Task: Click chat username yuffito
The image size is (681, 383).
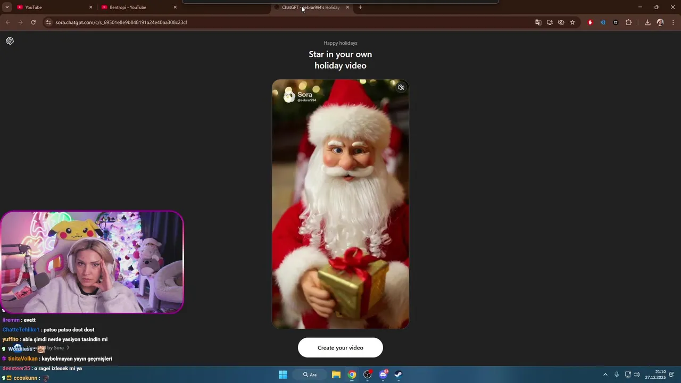Action: (x=10, y=339)
